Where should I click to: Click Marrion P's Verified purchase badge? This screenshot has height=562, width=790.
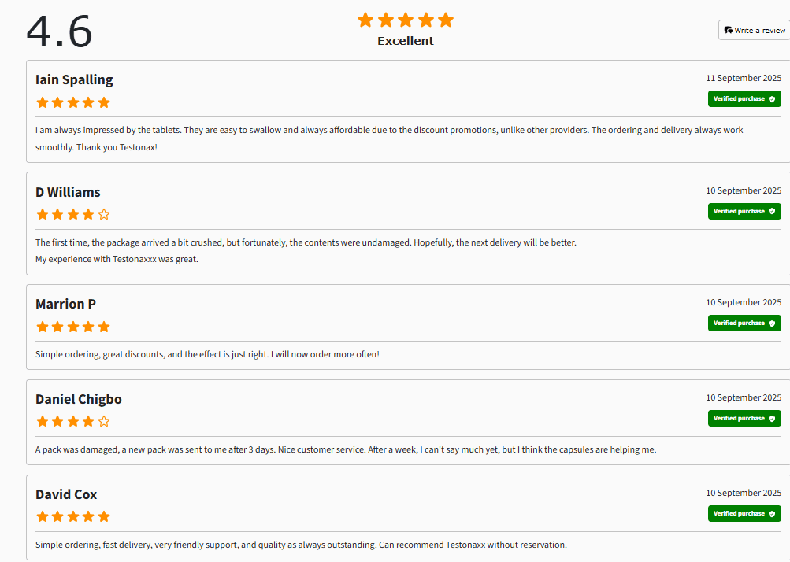[x=744, y=323]
